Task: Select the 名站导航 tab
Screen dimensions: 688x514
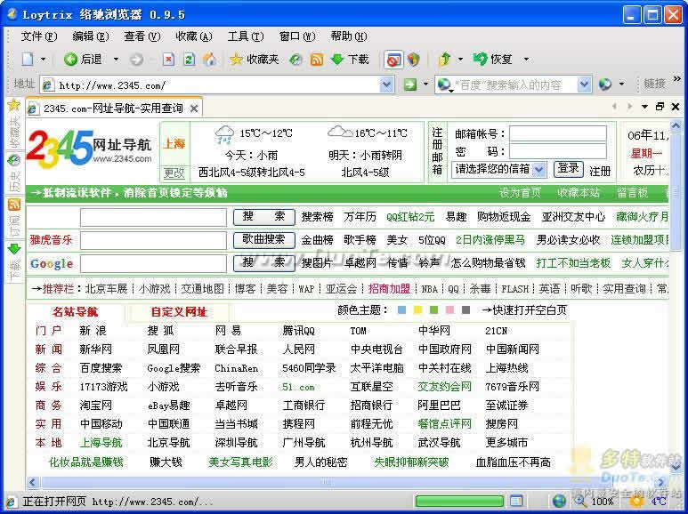Action: click(x=75, y=312)
